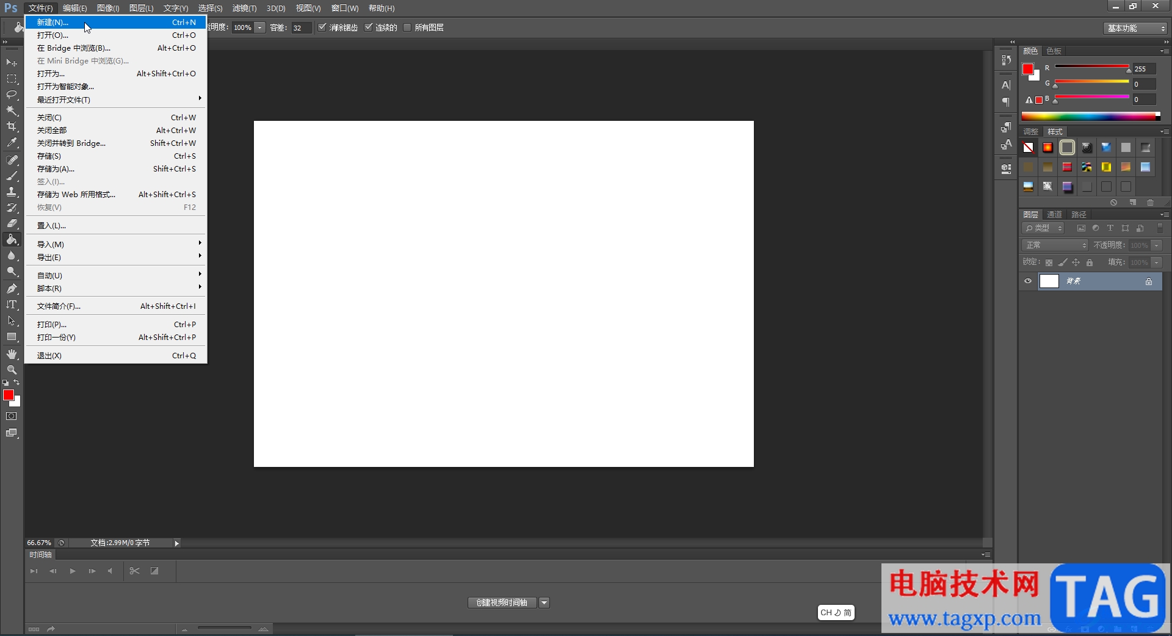1172x636 pixels.
Task: Select the Dodge tool
Action: coord(12,271)
